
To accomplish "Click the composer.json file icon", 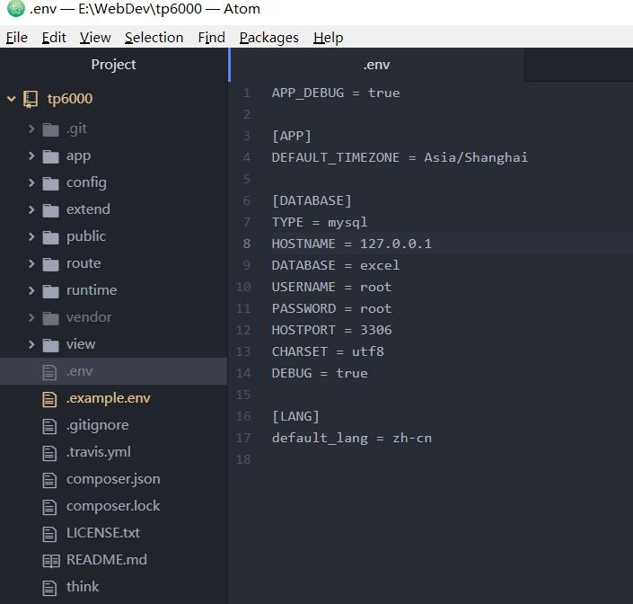I will (x=50, y=479).
